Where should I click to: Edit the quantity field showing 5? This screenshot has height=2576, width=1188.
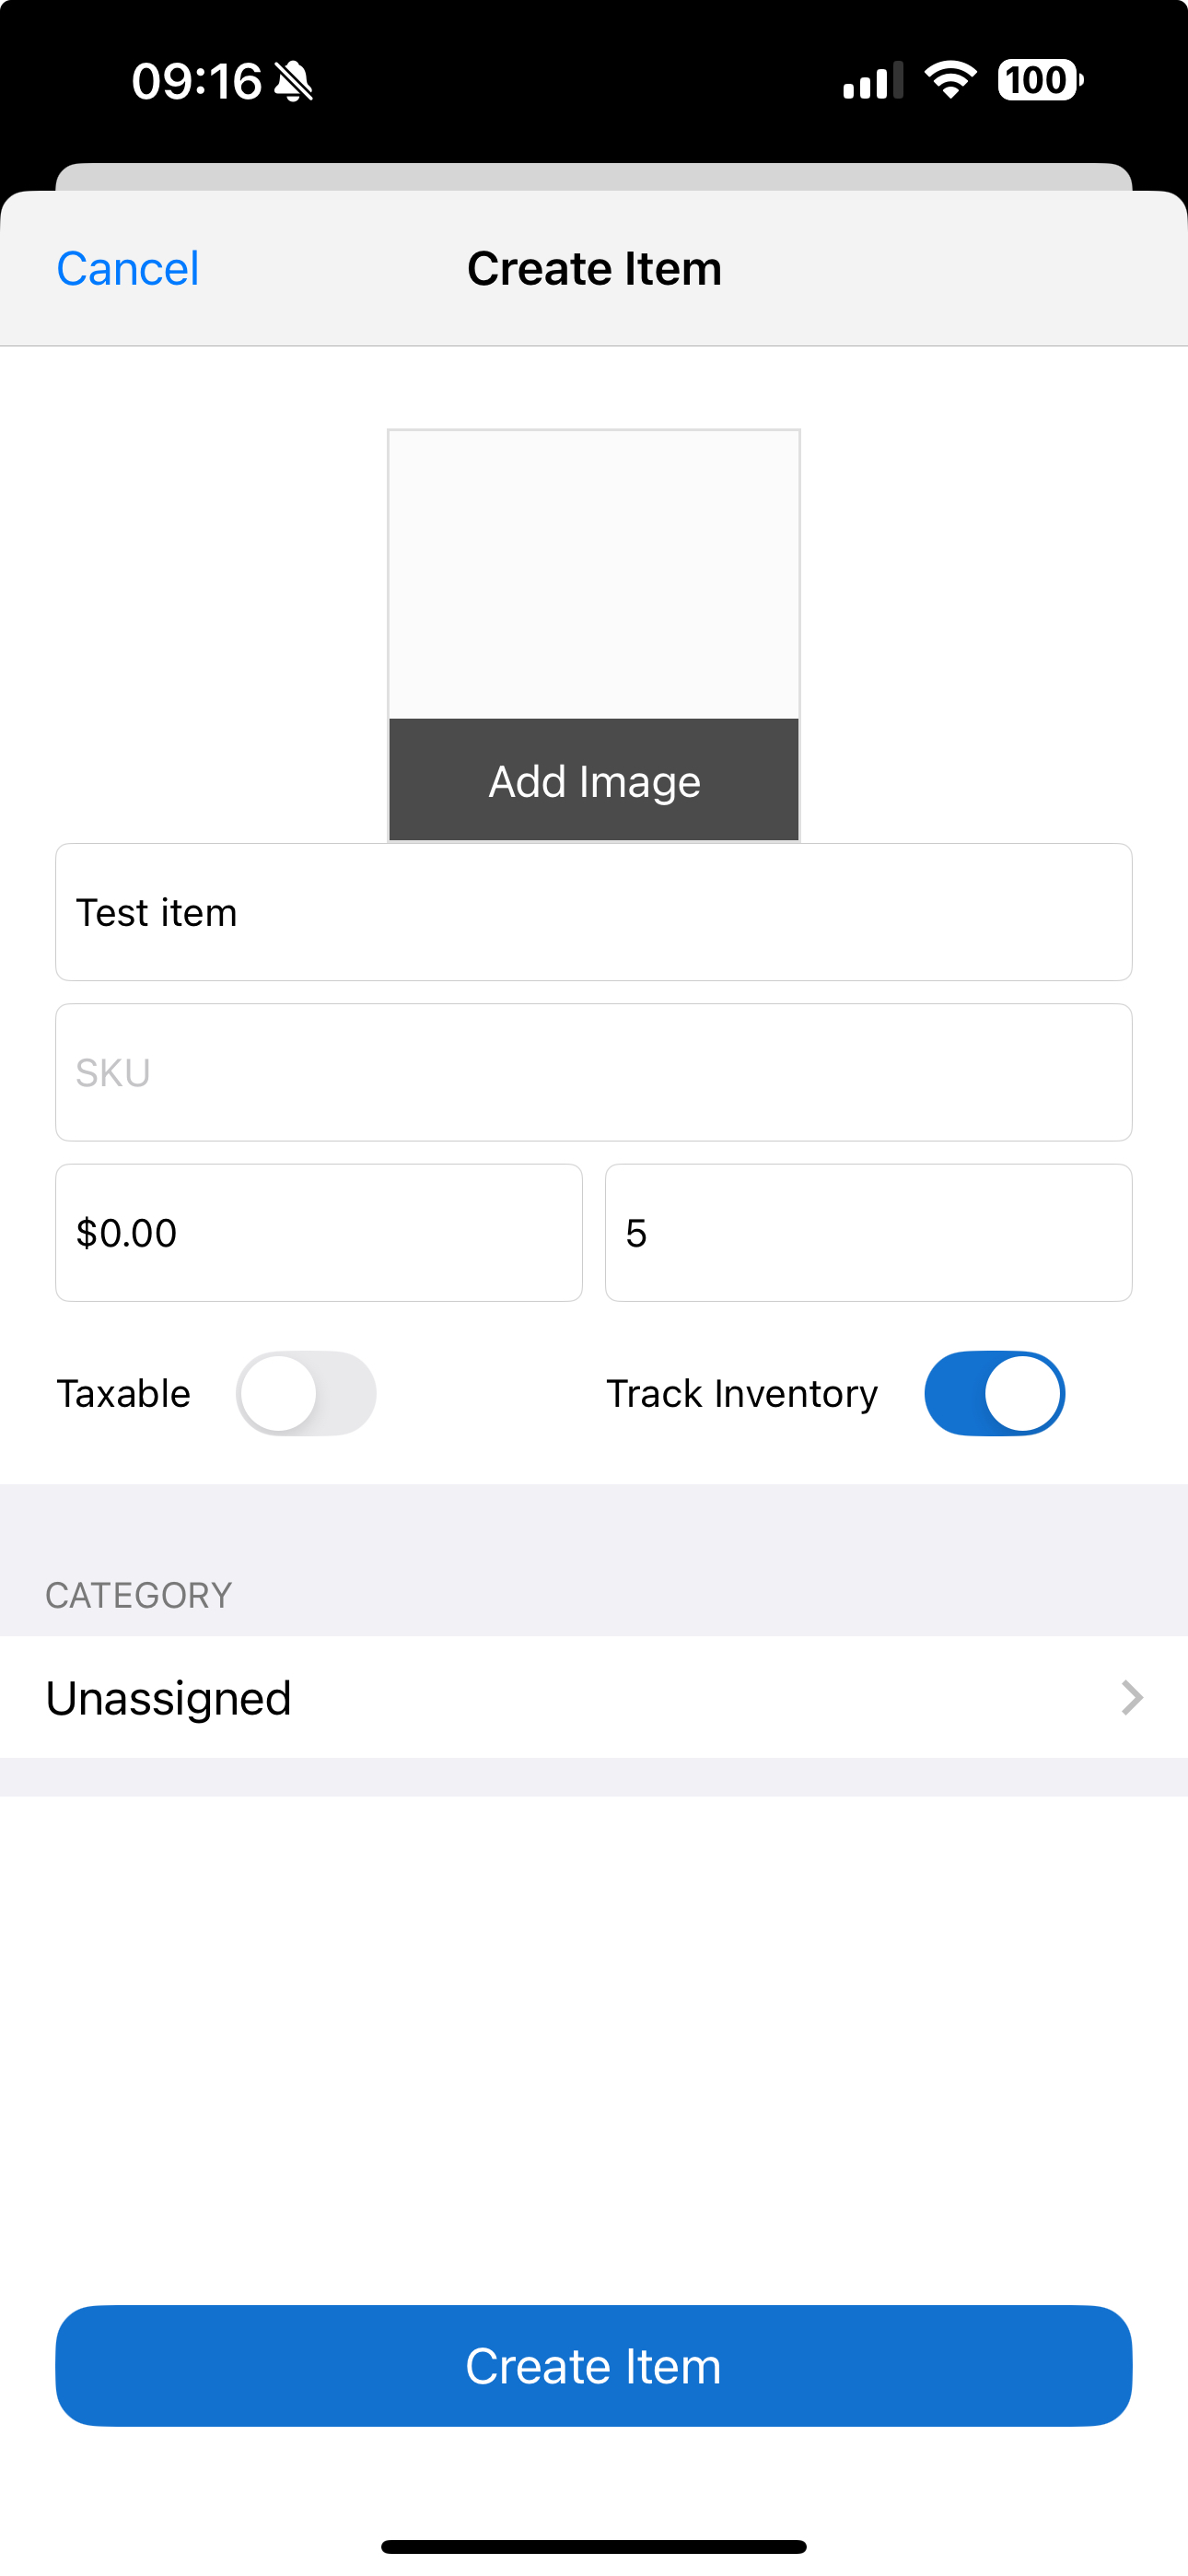click(x=868, y=1232)
